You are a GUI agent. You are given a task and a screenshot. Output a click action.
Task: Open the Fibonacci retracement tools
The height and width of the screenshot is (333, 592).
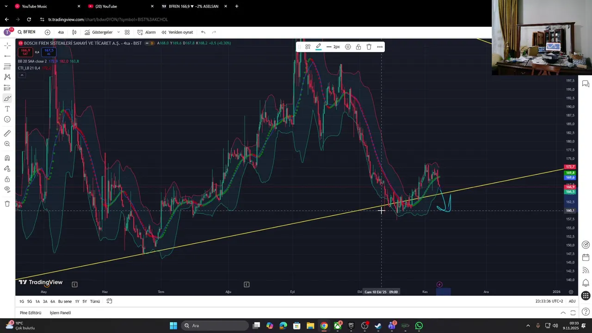click(7, 67)
